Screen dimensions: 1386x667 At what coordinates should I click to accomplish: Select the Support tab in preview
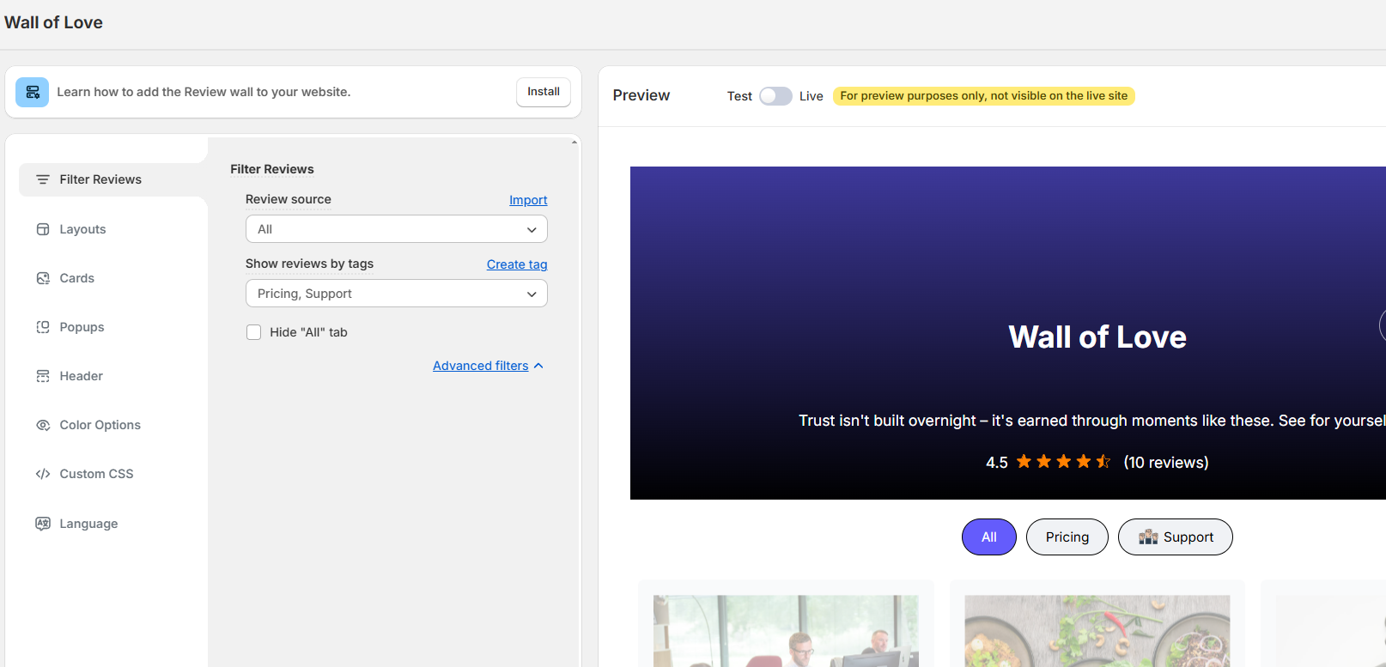[x=1175, y=537]
